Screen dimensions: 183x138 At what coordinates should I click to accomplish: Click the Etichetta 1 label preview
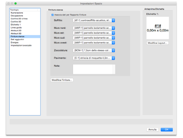click(x=158, y=28)
